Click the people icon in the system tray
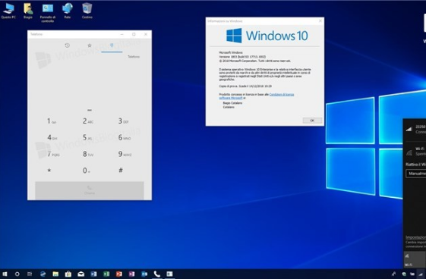 393,274
